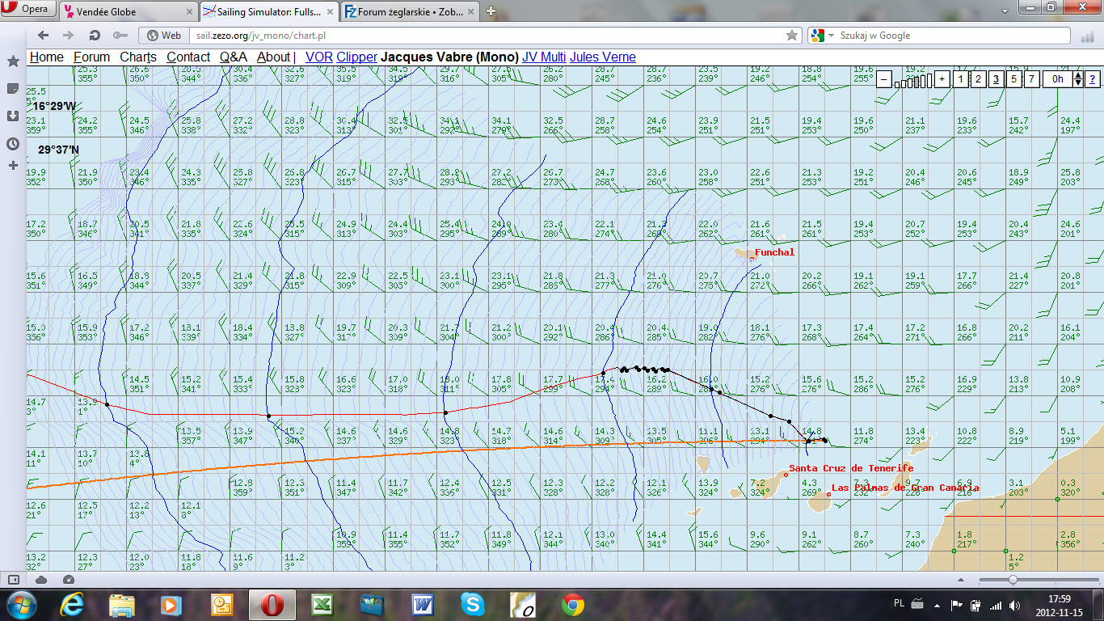Open the About link
This screenshot has height=621, width=1104.
pos(273,57)
